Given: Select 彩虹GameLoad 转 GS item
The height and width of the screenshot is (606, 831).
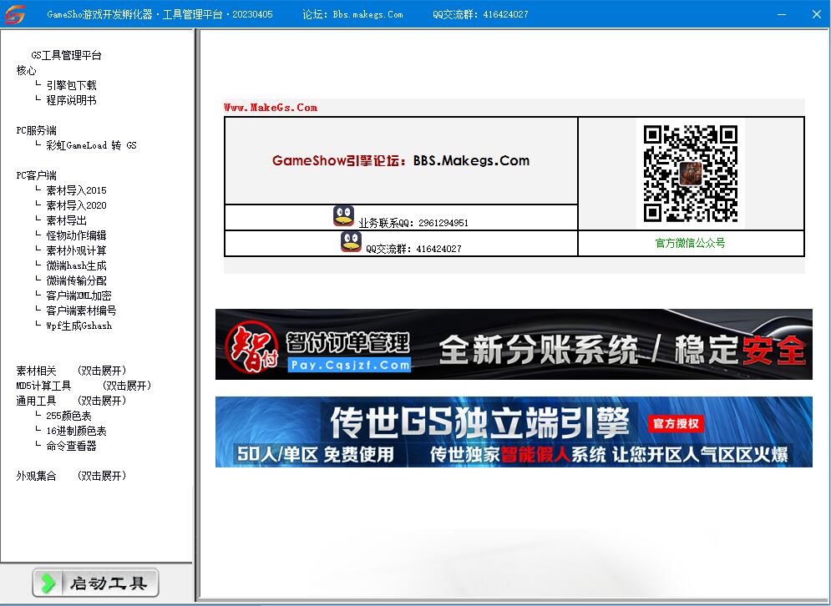Looking at the screenshot, I should 91,145.
